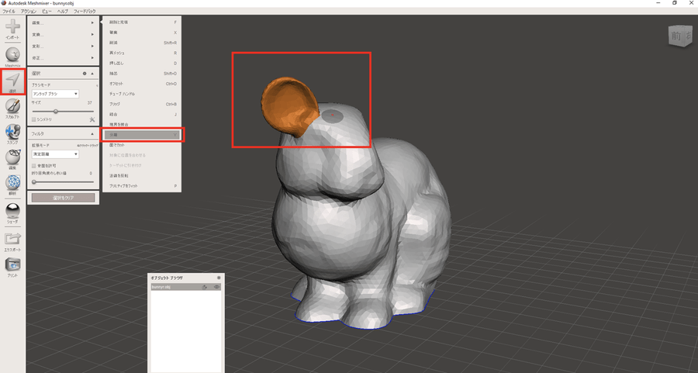Enable the シンメトリ symmetry checkbox
Image resolution: width=698 pixels, height=373 pixels.
coord(34,119)
